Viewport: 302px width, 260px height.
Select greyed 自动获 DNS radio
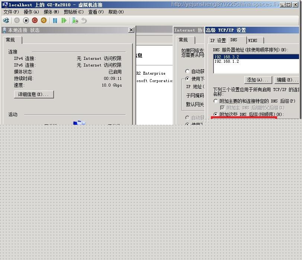coord(187,117)
